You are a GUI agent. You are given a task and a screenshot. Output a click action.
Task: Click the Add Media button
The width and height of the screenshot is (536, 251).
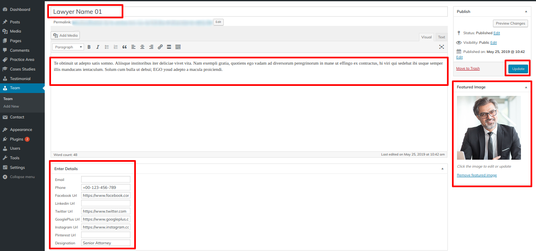click(x=65, y=35)
